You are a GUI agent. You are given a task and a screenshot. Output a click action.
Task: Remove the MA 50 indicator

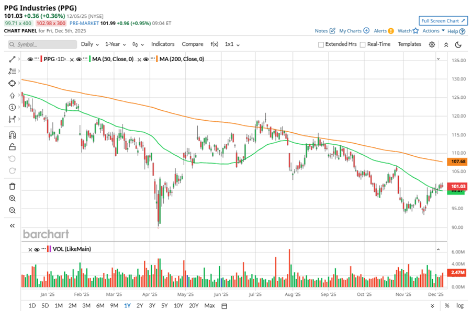click(x=72, y=60)
